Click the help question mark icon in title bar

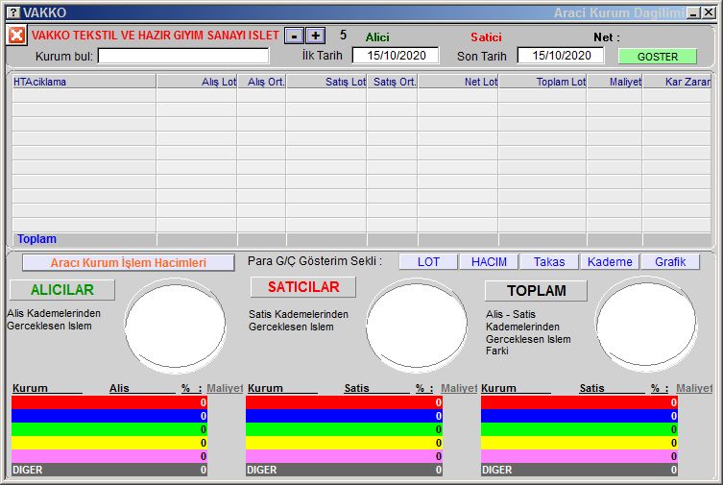pyautogui.click(x=14, y=12)
